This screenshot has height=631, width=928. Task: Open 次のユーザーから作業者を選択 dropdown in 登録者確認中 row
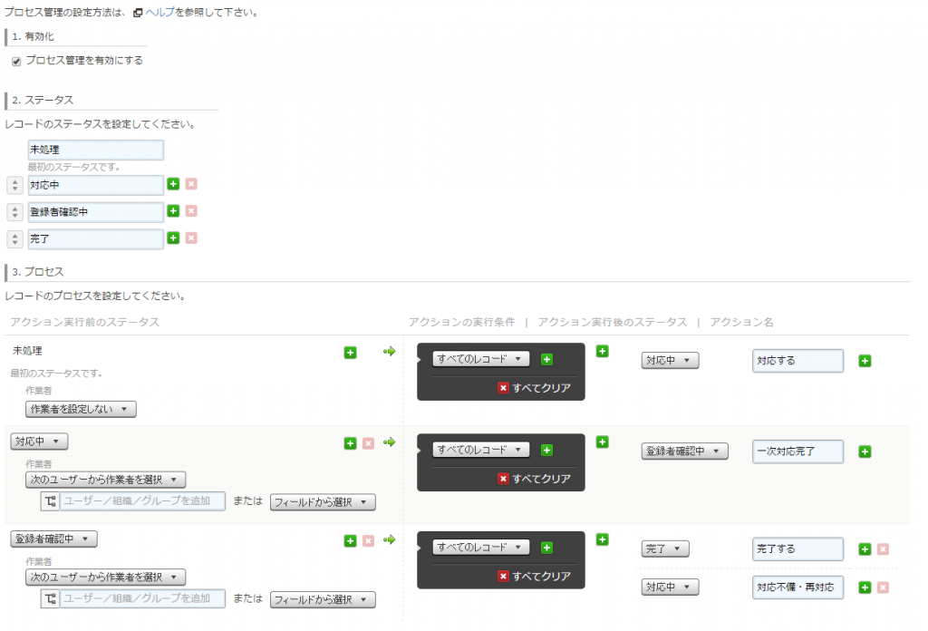point(105,578)
